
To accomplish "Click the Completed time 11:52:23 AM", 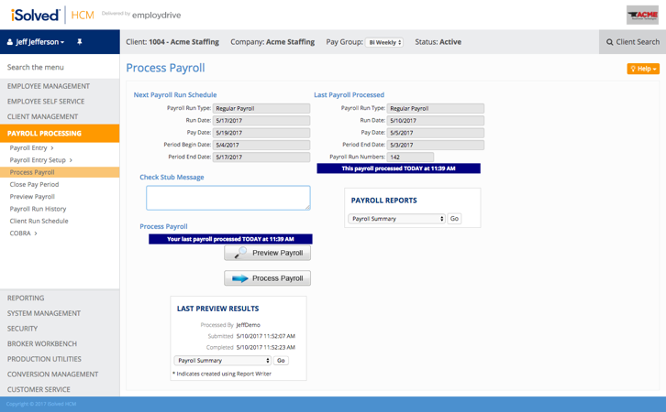I will 266,347.
